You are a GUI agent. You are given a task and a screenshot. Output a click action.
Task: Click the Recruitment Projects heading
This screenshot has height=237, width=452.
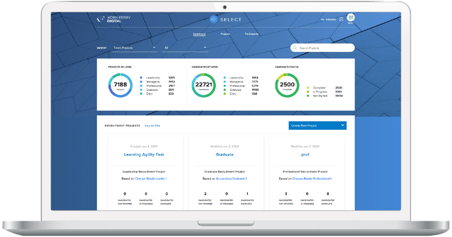122,125
